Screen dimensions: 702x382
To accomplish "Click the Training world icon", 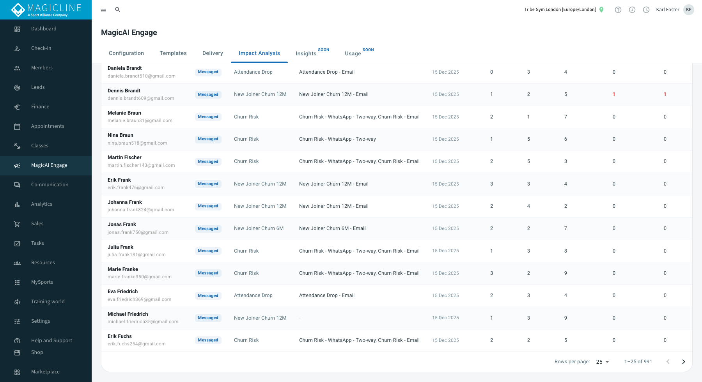I will [17, 302].
